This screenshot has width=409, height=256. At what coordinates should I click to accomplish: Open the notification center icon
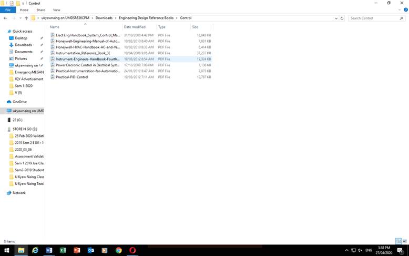tap(401, 251)
